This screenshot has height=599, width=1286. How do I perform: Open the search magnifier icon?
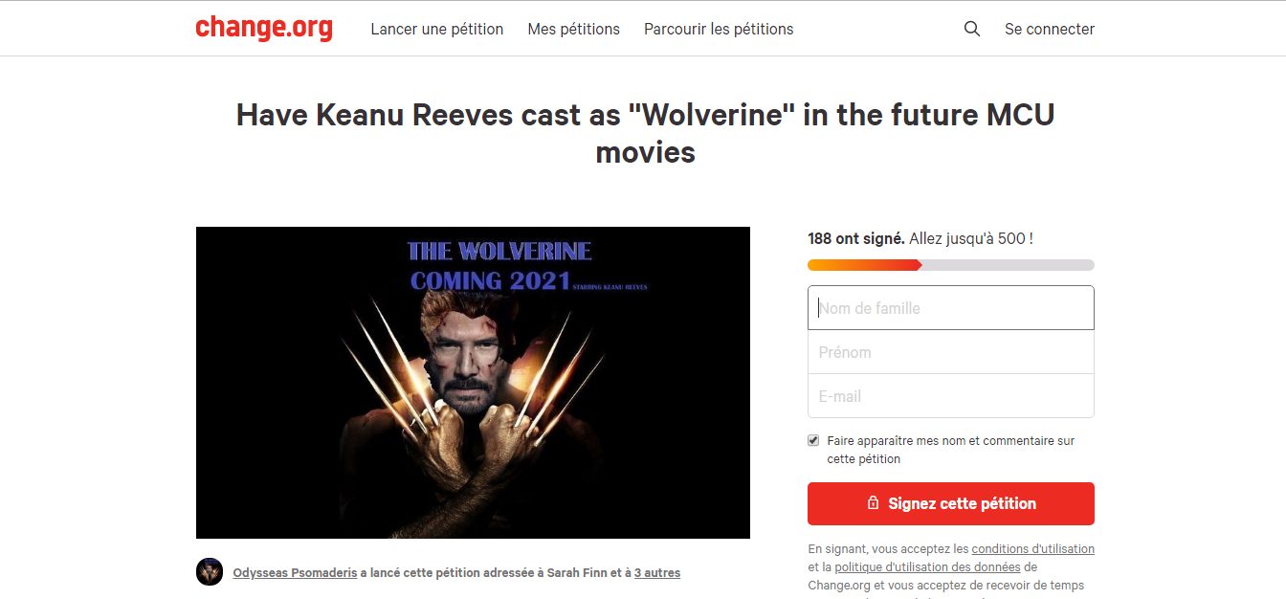972,29
